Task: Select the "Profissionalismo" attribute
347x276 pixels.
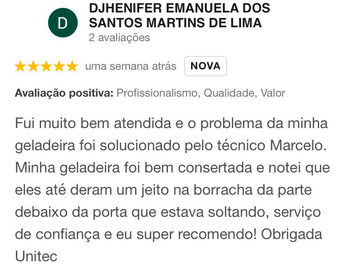Action: pos(157,93)
